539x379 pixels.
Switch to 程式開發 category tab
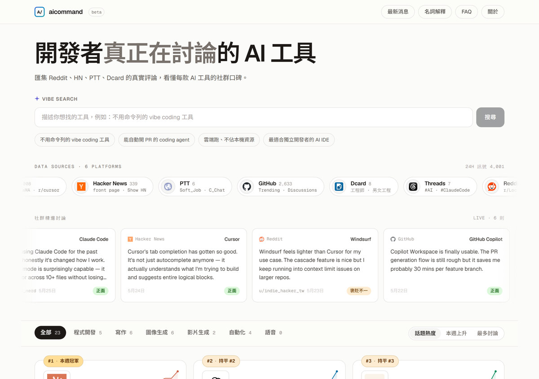pyautogui.click(x=88, y=333)
